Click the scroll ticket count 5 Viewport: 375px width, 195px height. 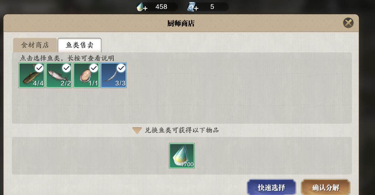[x=212, y=7]
